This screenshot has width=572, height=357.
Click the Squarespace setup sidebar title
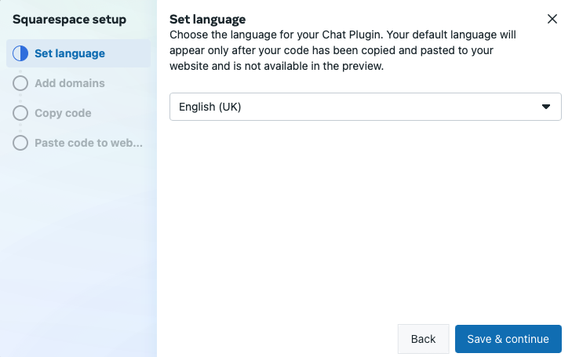click(69, 20)
